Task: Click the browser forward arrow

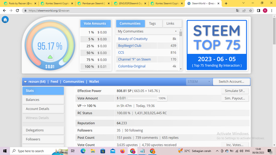Action: click(11, 10)
